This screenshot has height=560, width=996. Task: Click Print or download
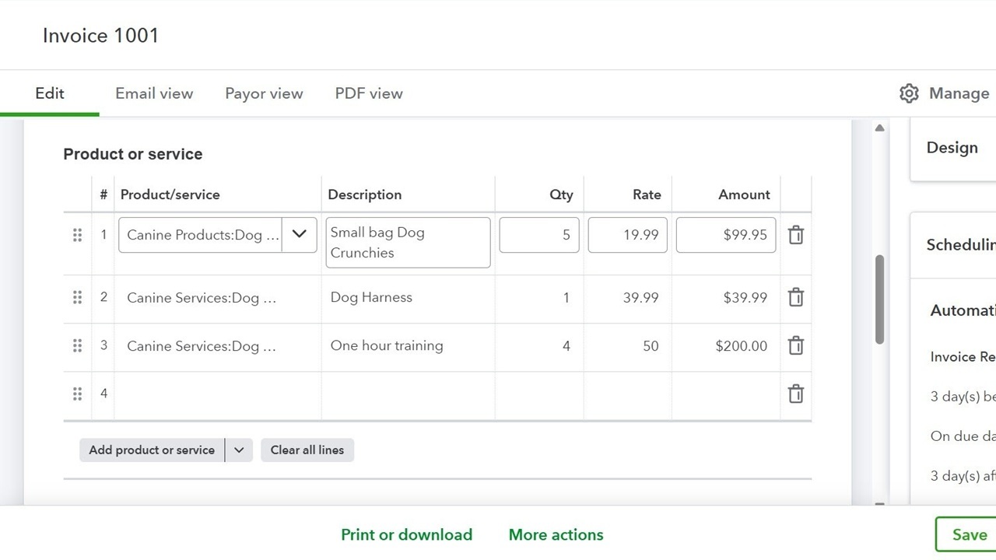tap(407, 534)
